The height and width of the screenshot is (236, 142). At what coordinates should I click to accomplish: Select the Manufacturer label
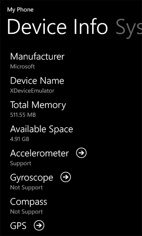click(37, 57)
